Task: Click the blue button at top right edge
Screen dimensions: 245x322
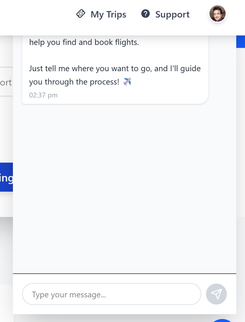Action: (240, 42)
